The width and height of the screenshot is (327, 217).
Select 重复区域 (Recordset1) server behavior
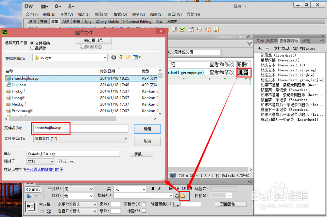tap(280, 60)
